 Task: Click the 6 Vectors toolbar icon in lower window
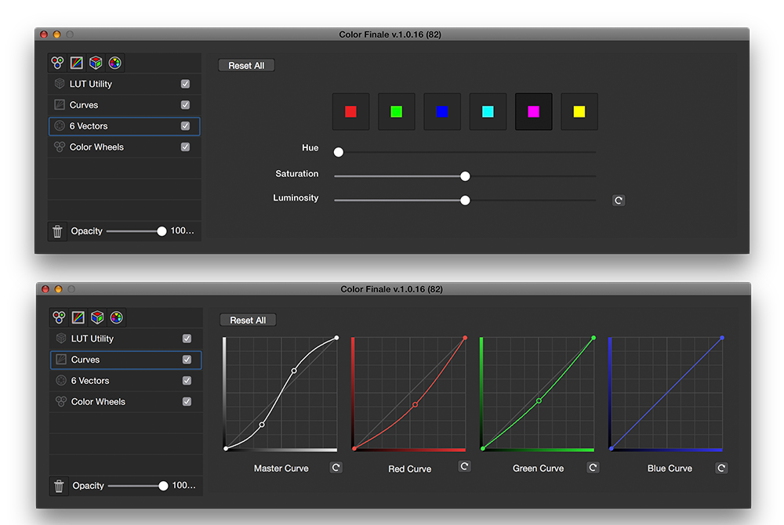116,317
